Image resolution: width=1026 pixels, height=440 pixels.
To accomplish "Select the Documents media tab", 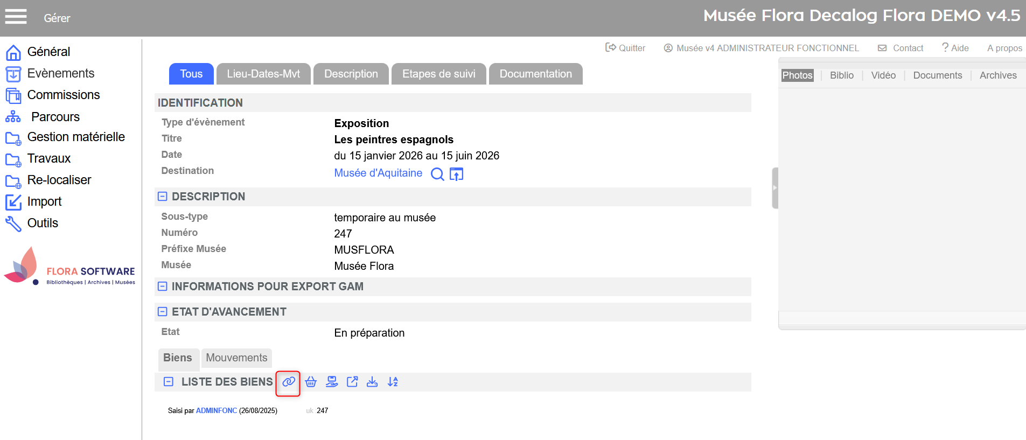I will (x=937, y=75).
